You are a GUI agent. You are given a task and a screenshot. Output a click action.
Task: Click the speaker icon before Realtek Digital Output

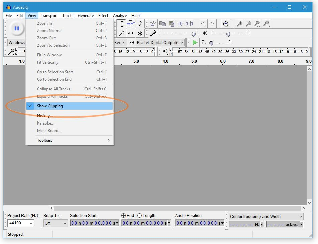click(132, 42)
